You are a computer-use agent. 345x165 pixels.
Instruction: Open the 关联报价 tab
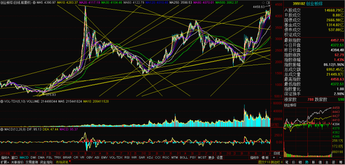tap(17, 162)
